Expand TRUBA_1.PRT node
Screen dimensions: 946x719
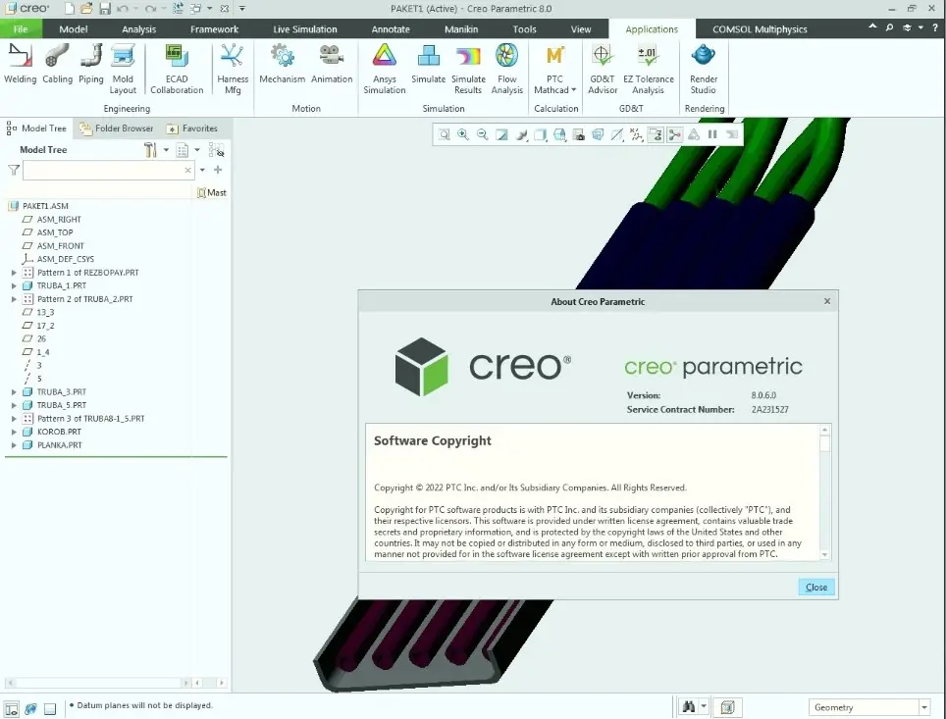[14, 285]
